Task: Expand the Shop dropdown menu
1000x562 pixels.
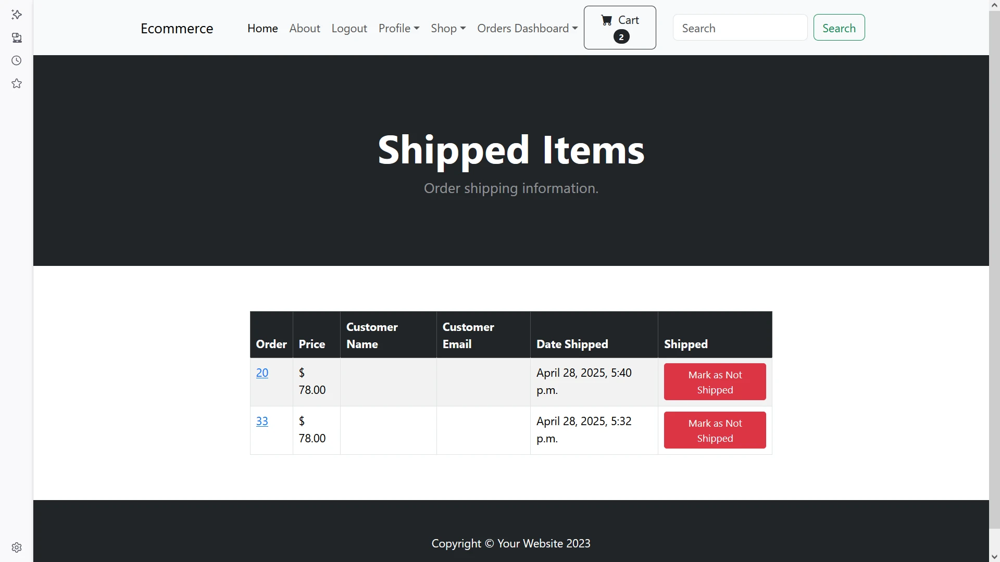Action: [448, 28]
